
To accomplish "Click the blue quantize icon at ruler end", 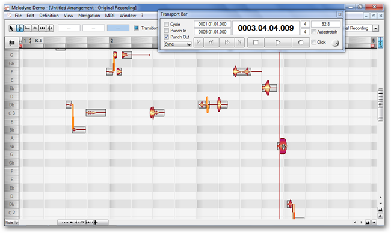I will 380,43.
